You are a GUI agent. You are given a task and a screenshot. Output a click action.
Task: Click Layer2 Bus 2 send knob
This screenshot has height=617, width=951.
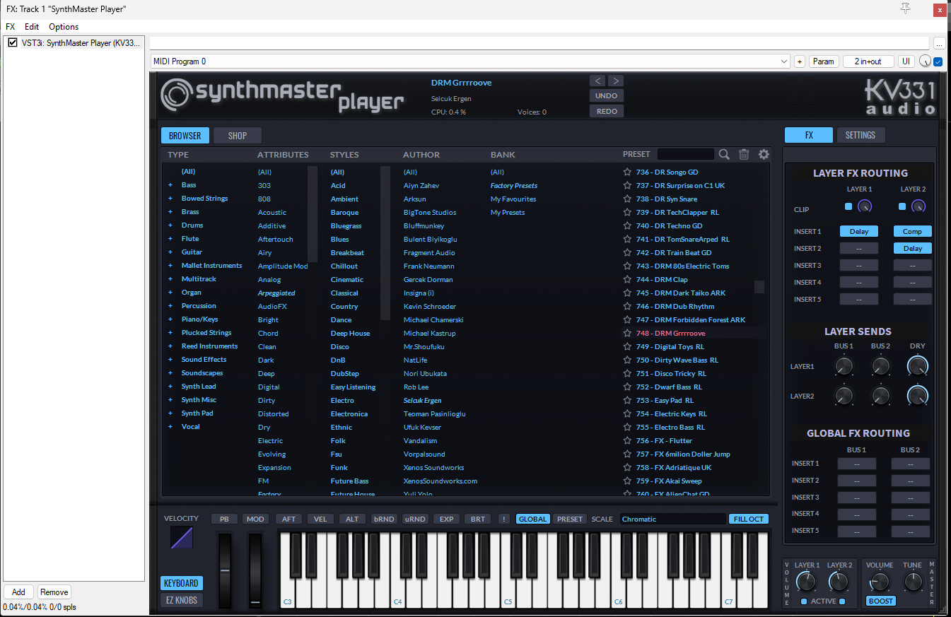coord(880,395)
